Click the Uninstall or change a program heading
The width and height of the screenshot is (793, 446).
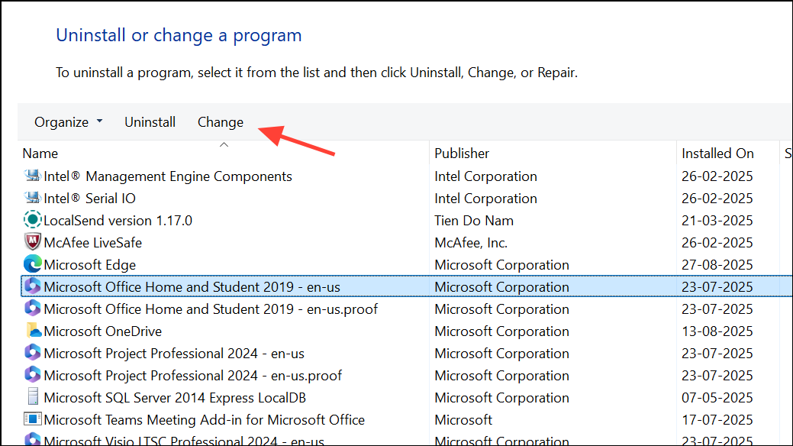(x=179, y=35)
